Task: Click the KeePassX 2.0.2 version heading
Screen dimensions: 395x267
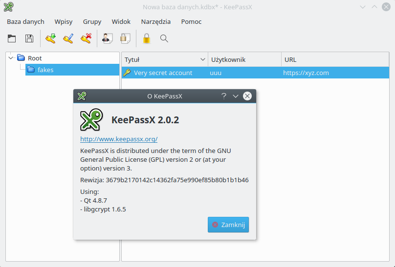Action: 145,119
